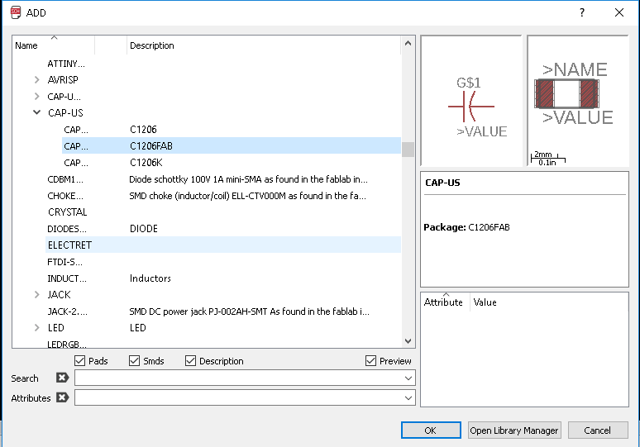Click the help question mark button

tap(582, 12)
